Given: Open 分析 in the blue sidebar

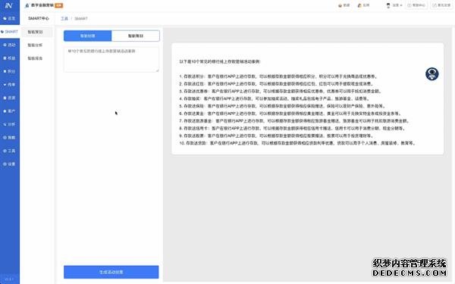Looking at the screenshot, I should pos(10,124).
